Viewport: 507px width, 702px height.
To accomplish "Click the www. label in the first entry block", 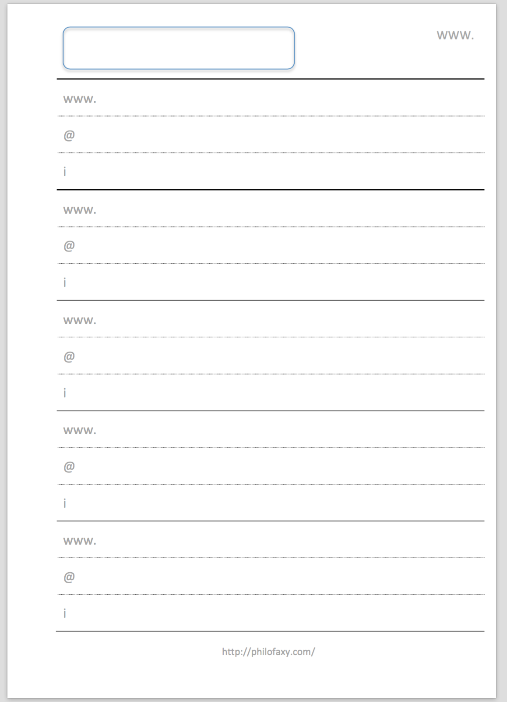I will (x=80, y=99).
